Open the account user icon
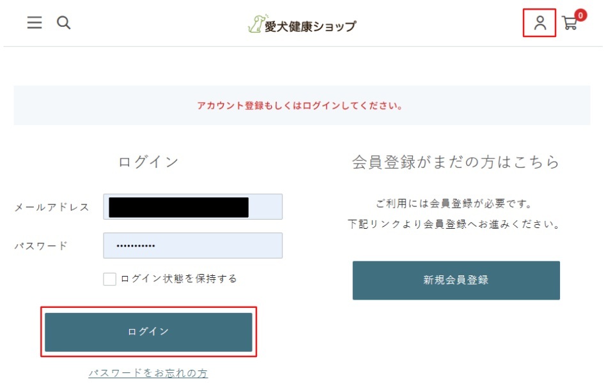This screenshot has width=606, height=389. pyautogui.click(x=540, y=24)
